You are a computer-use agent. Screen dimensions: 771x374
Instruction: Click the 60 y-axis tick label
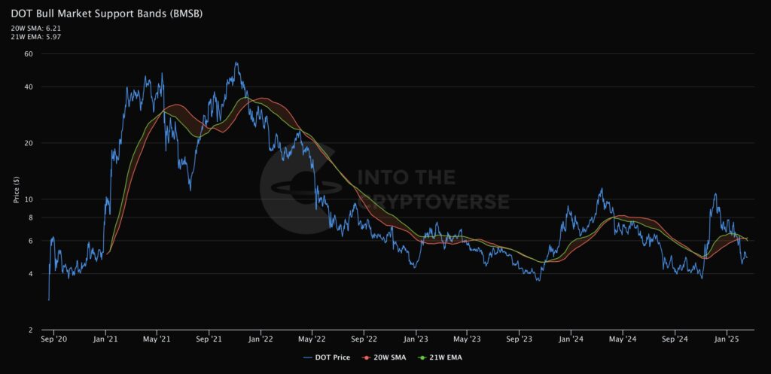tap(29, 54)
